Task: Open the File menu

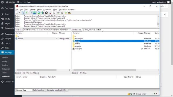Action: pyautogui.click(x=17, y=10)
